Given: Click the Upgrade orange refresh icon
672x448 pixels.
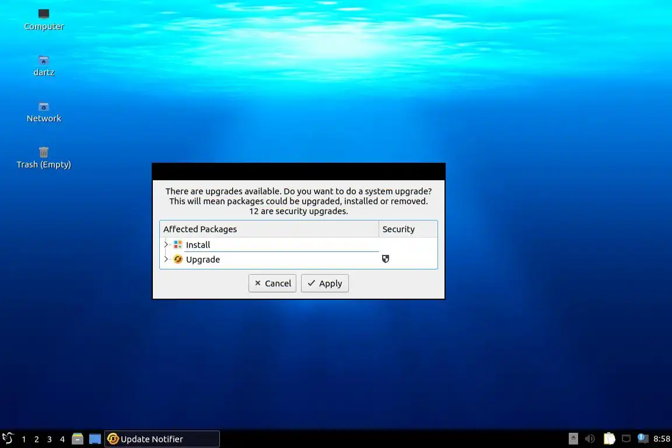Looking at the screenshot, I should click(178, 260).
